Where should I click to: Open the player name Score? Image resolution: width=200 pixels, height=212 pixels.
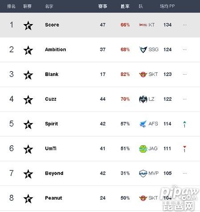(x=52, y=25)
